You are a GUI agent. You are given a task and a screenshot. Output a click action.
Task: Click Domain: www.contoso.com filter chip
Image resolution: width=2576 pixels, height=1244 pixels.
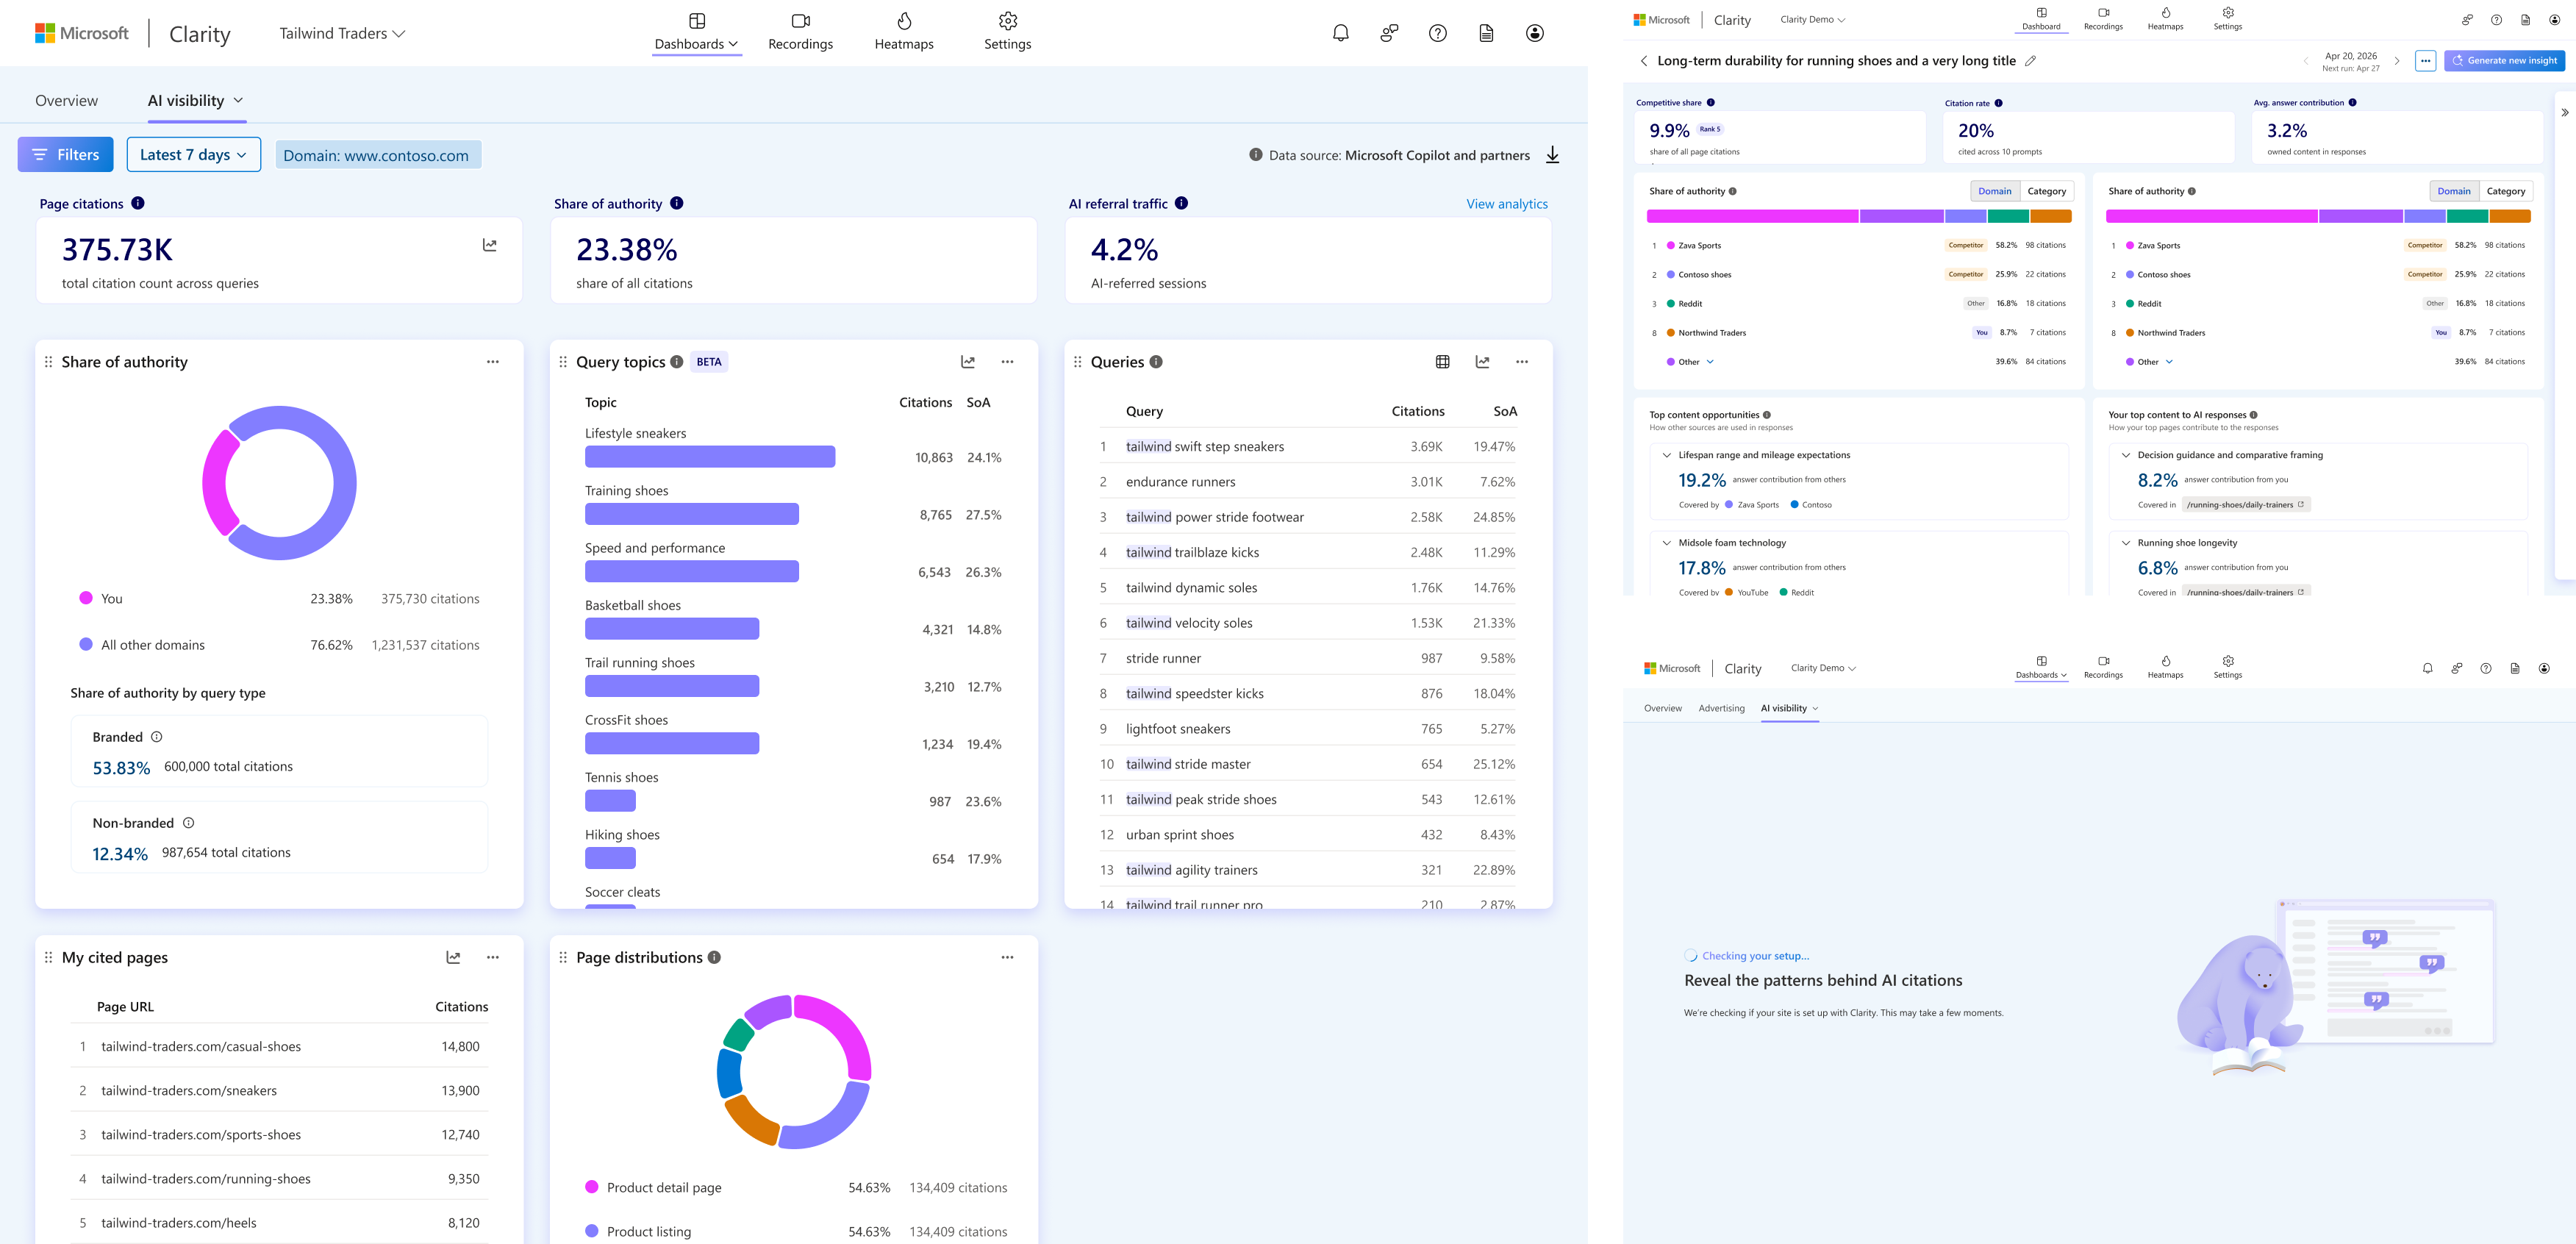[378, 155]
